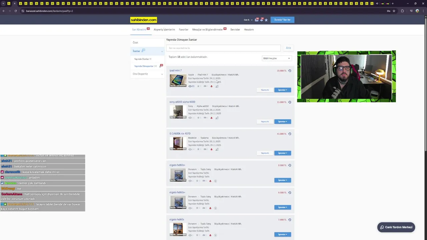The width and height of the screenshot is (427, 240).
Task: Click the sony a6000 listing thumbnail
Action: 178,112
